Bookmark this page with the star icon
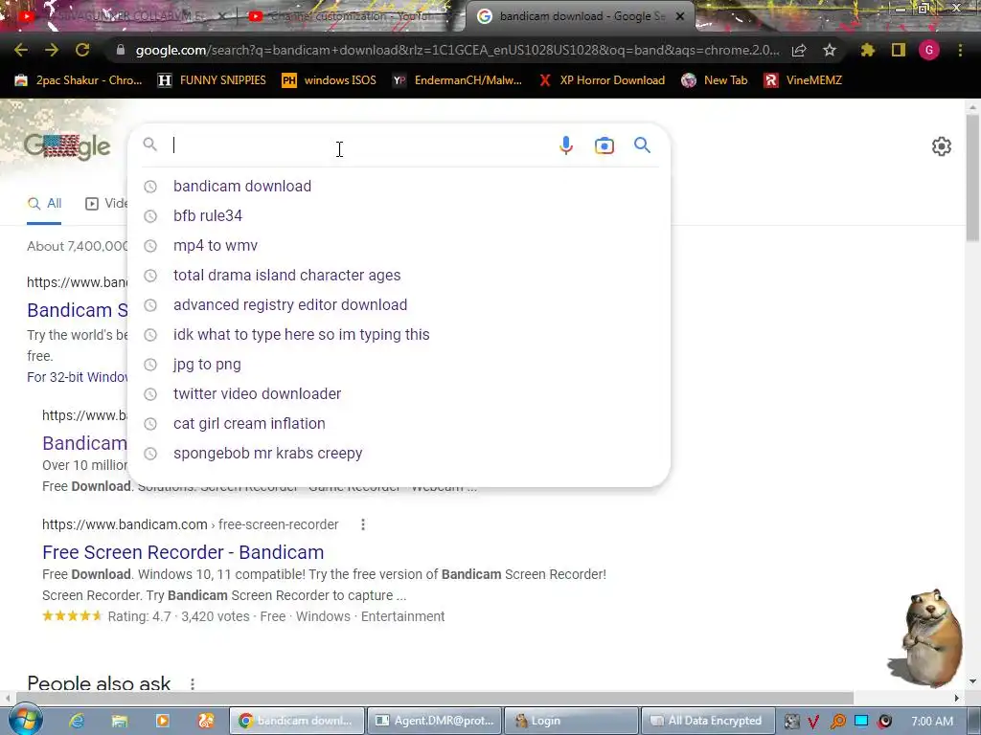 (x=830, y=50)
